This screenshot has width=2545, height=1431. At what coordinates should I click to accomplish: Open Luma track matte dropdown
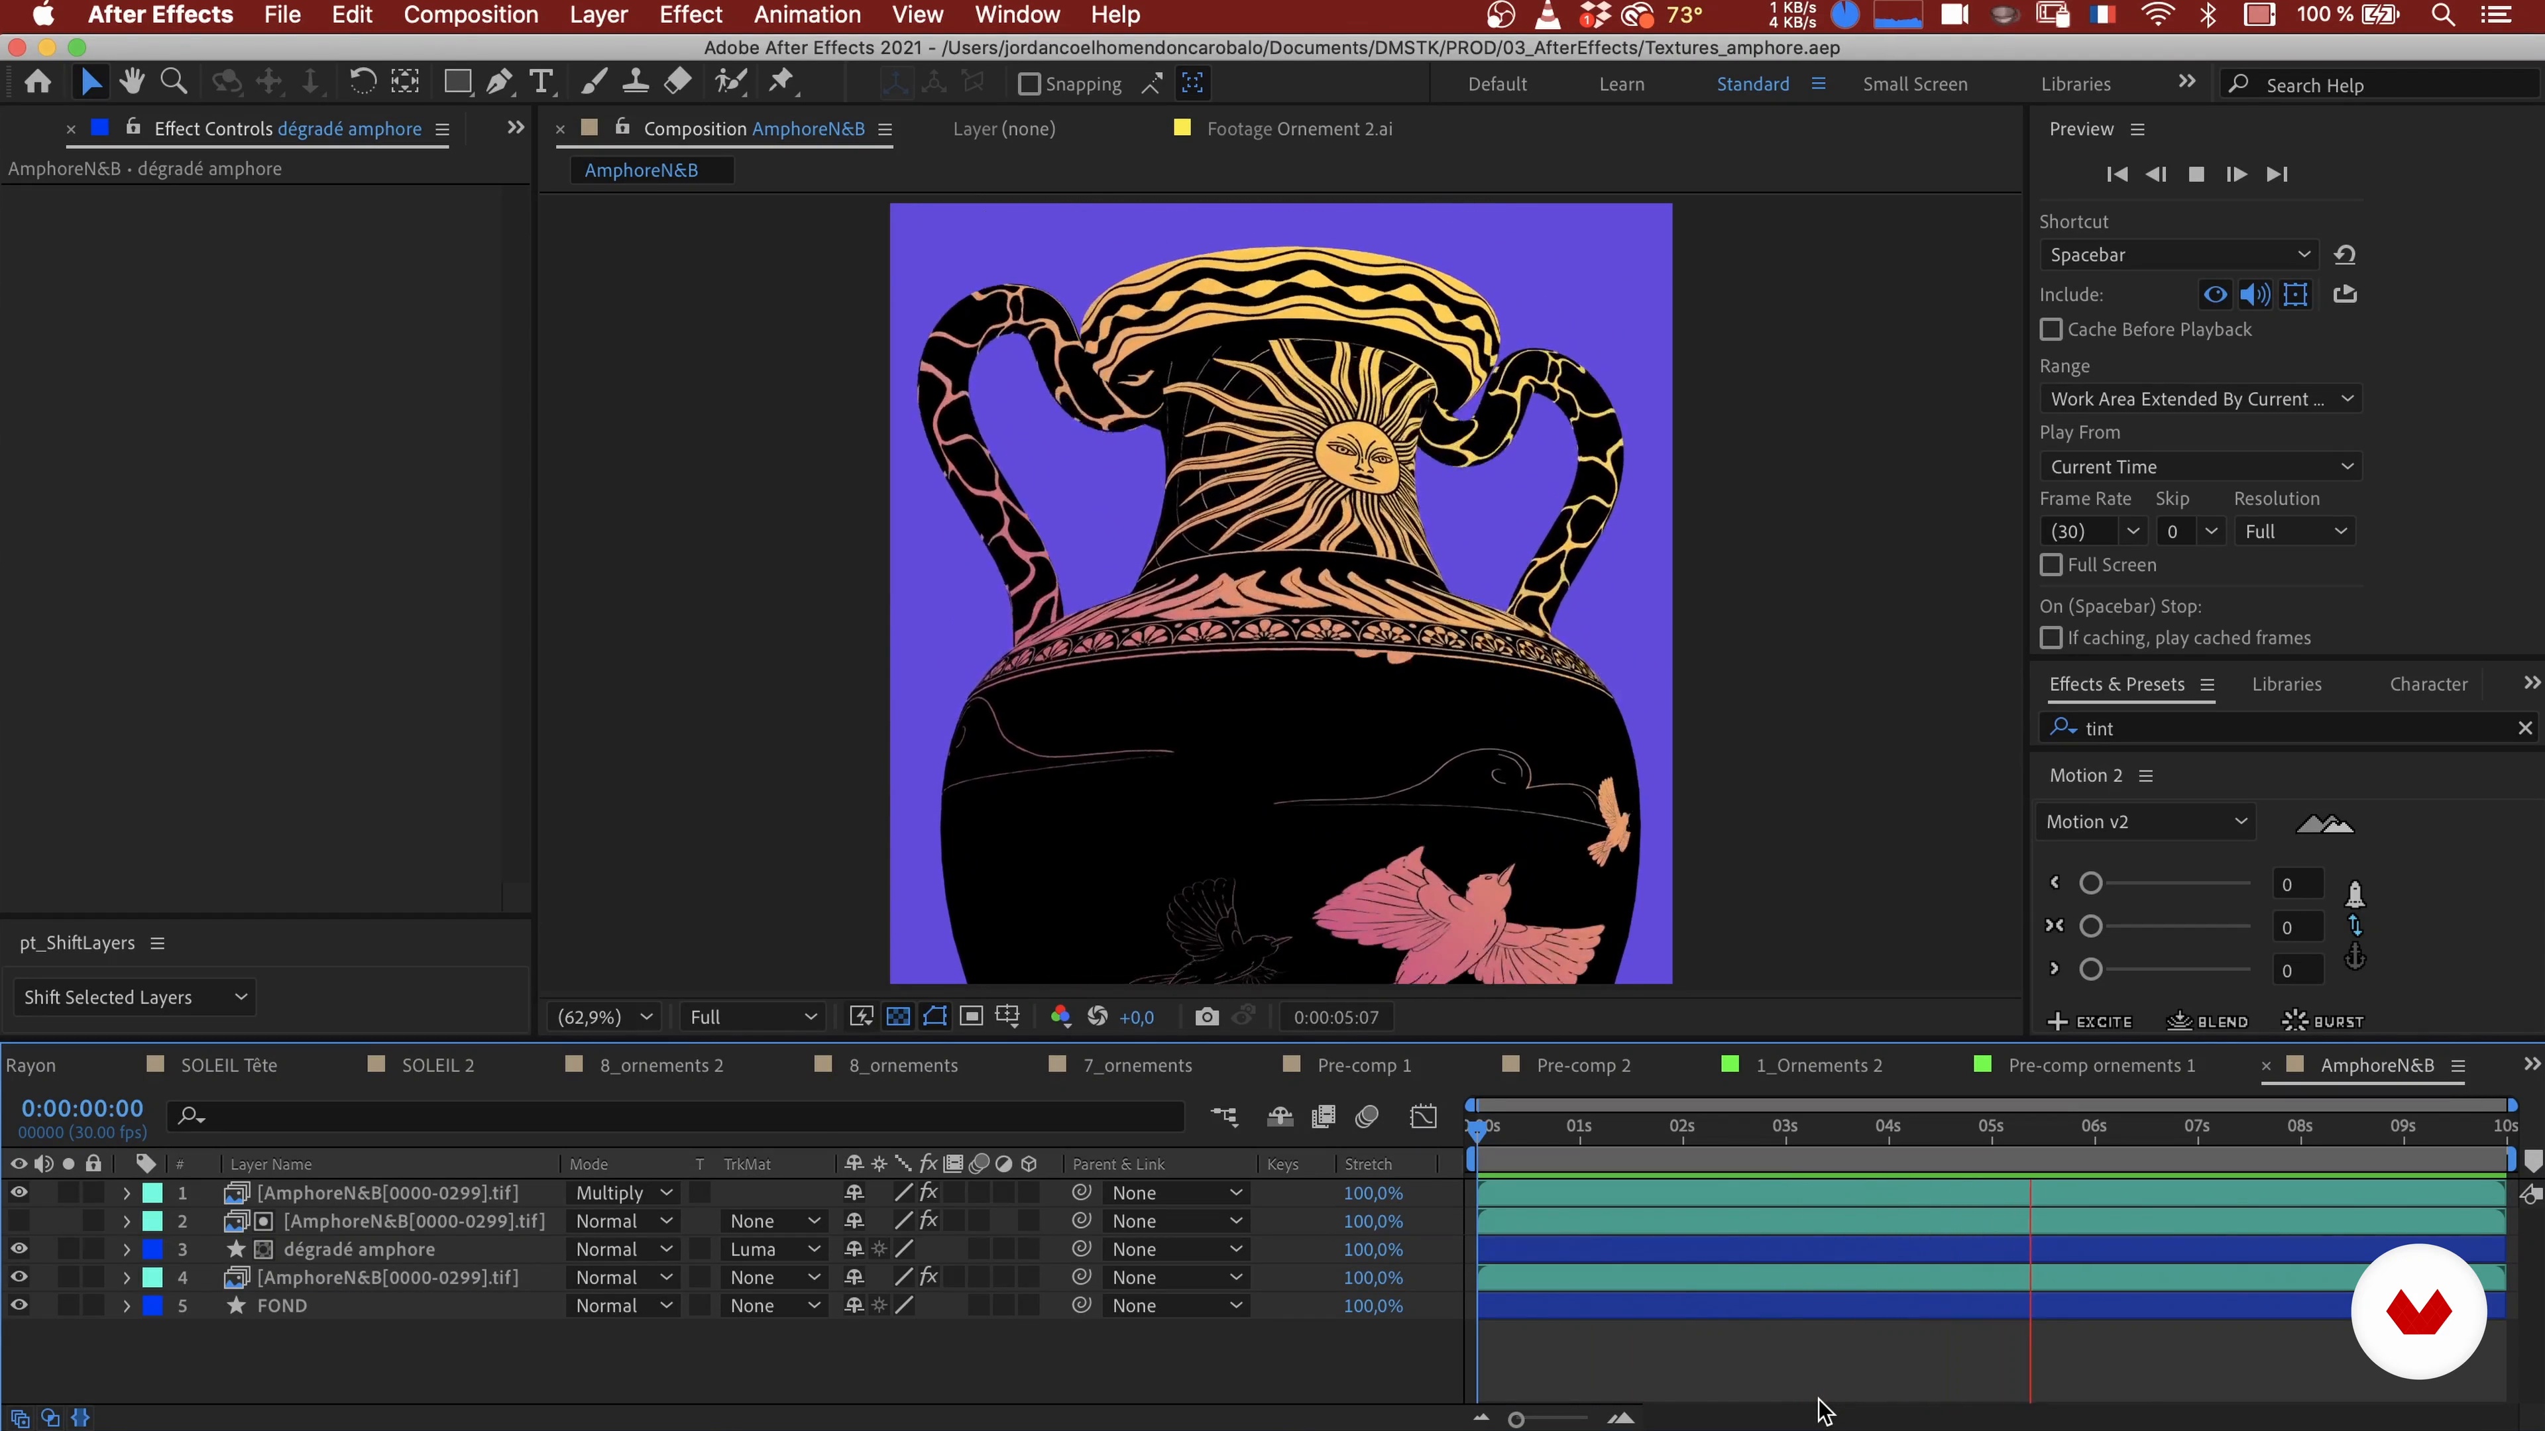click(773, 1249)
